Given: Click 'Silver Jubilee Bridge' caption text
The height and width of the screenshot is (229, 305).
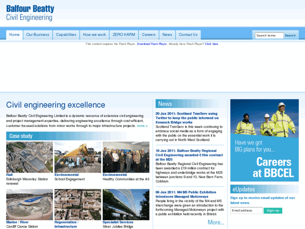Looking at the screenshot, I should (x=118, y=226).
